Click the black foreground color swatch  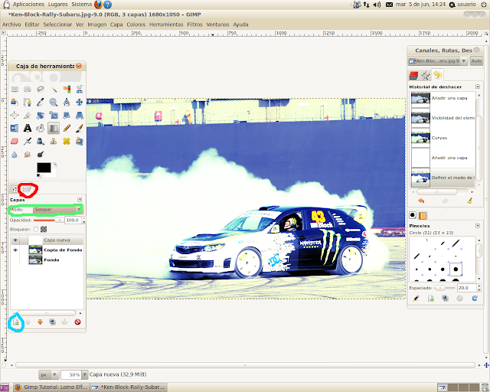click(44, 168)
